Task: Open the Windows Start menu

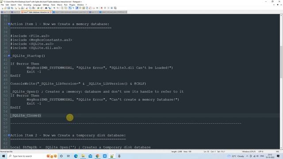Action: [x=4, y=156]
